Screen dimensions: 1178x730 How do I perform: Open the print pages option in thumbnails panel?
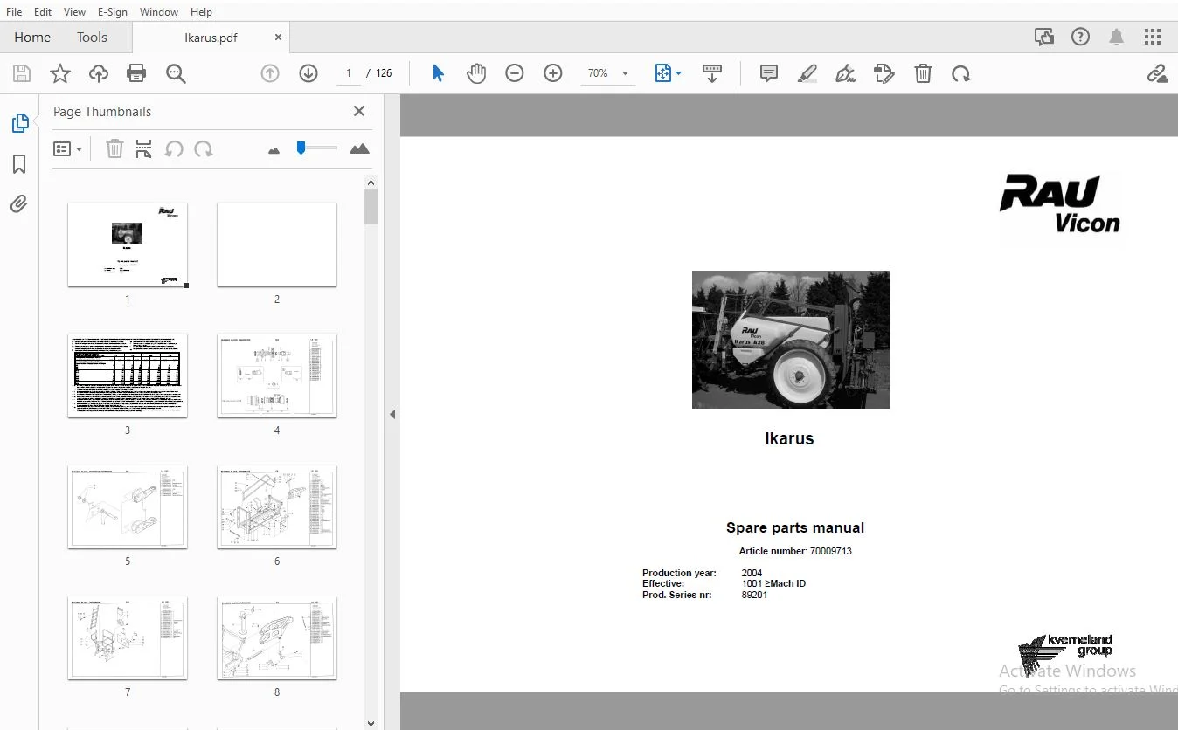coord(144,149)
